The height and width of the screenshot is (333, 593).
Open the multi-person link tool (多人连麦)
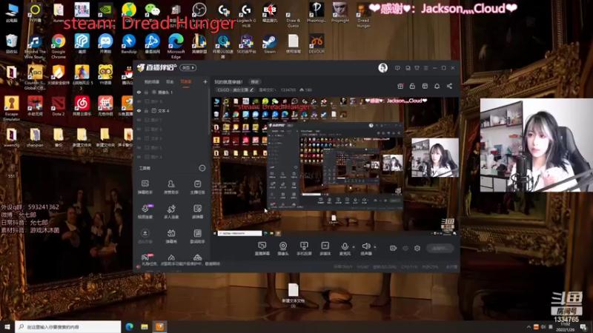171,212
